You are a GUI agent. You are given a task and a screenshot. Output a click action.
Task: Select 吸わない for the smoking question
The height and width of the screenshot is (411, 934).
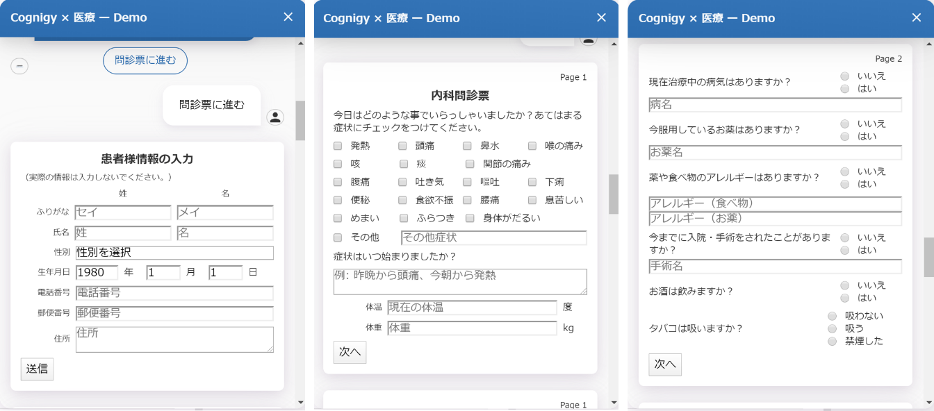[x=832, y=315]
